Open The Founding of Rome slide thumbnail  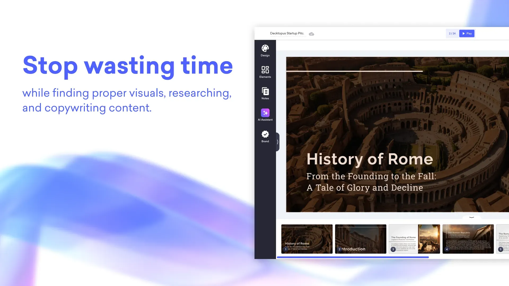[x=414, y=239]
